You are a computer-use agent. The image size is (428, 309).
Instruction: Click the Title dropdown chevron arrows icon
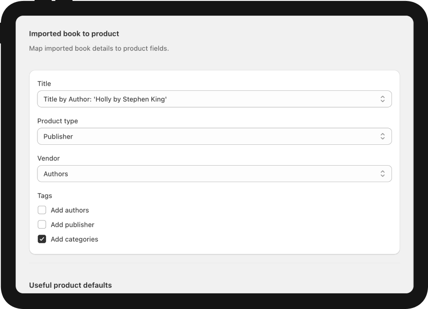point(382,99)
